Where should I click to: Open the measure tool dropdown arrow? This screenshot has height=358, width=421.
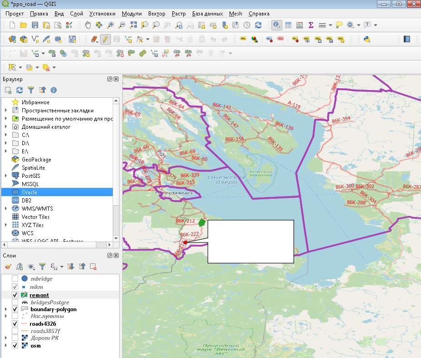pyautogui.click(x=330, y=25)
